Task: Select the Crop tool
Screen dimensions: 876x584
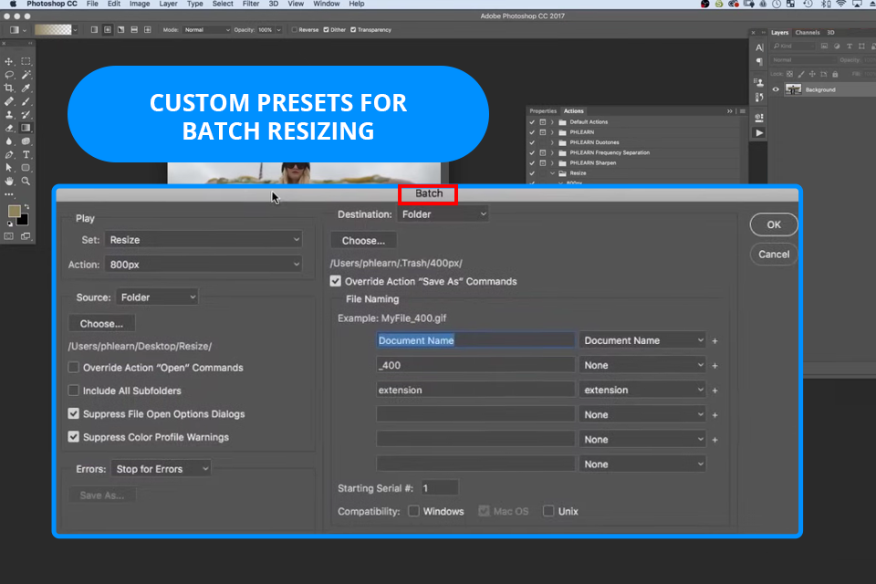Action: 9,88
